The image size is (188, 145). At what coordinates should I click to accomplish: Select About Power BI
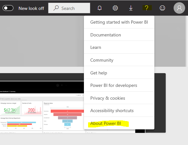pos(119,123)
